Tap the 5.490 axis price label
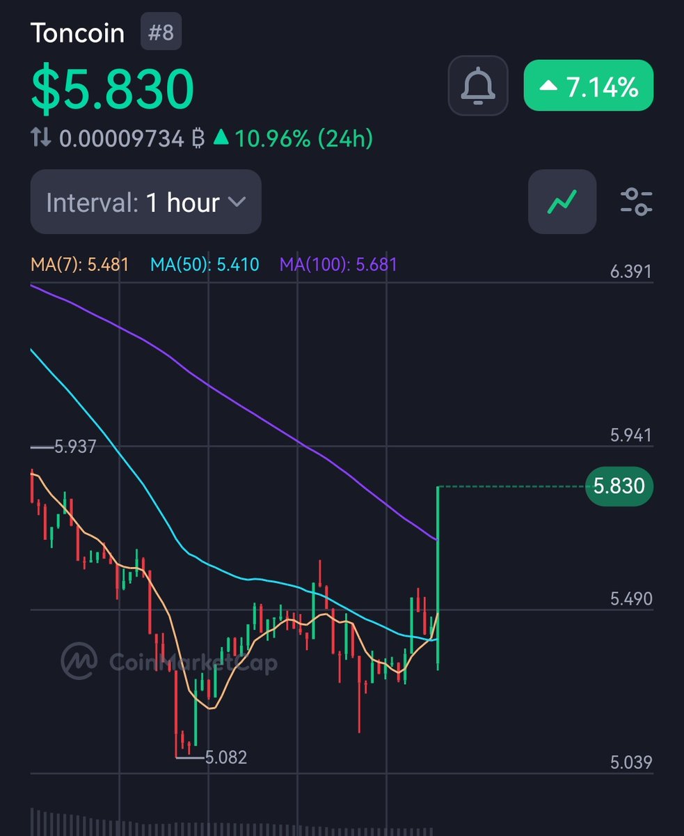 [631, 599]
